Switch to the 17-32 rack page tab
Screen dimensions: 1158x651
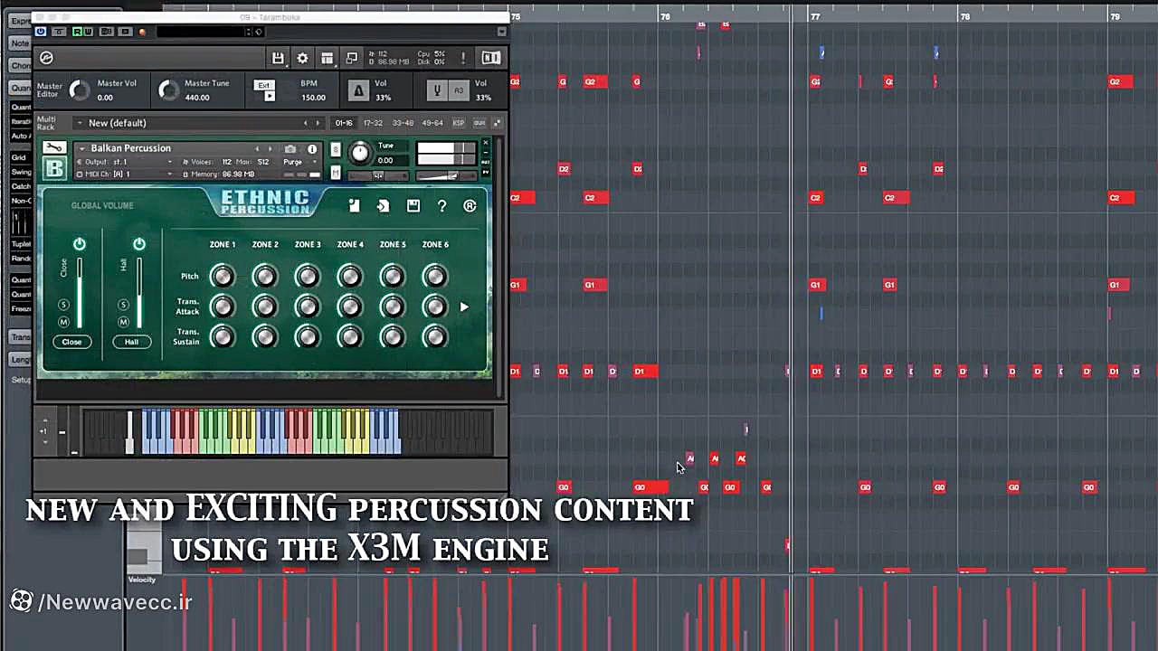point(373,123)
